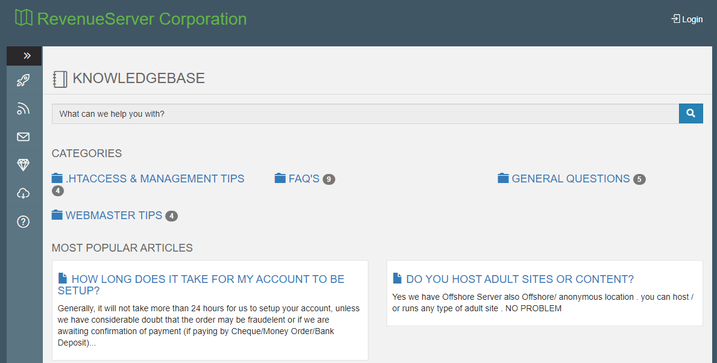The image size is (717, 363).
Task: Open 'Do you host adult sites or content?' article
Action: pyautogui.click(x=520, y=279)
